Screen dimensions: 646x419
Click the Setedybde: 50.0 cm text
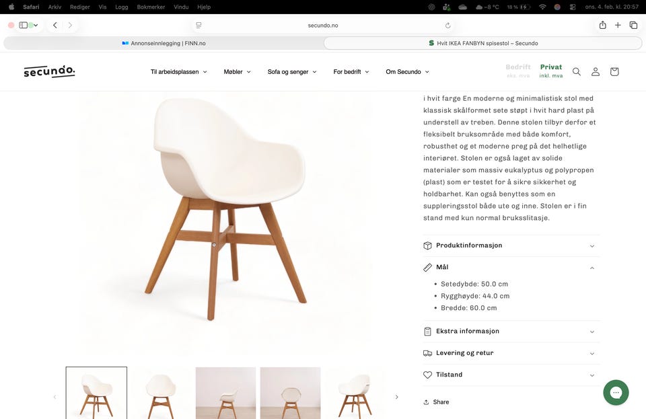click(x=474, y=284)
